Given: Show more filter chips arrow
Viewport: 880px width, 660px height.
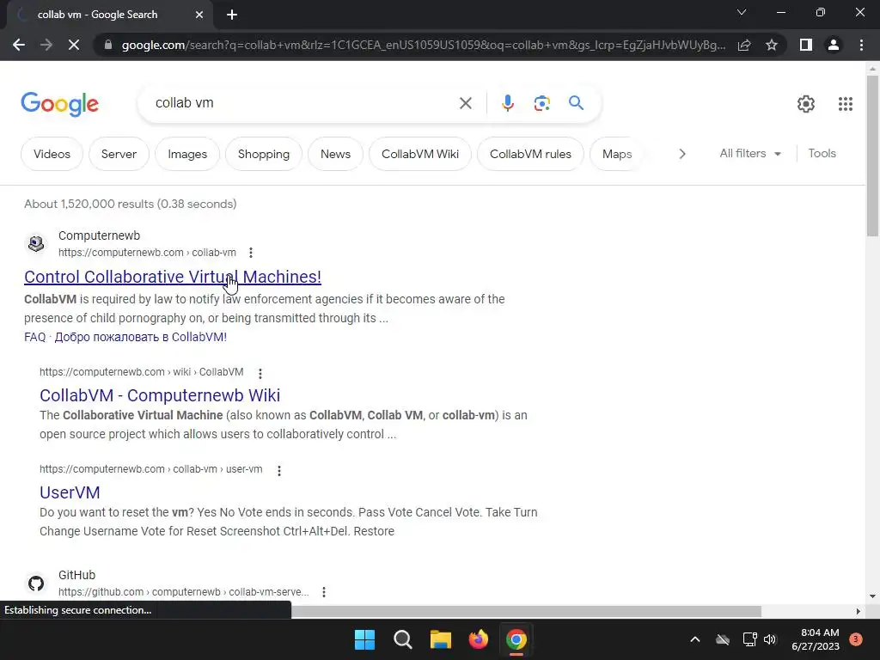Looking at the screenshot, I should click(681, 154).
